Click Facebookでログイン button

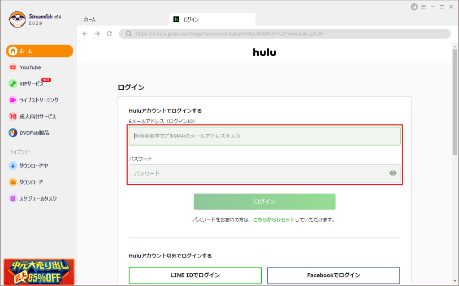click(x=333, y=275)
